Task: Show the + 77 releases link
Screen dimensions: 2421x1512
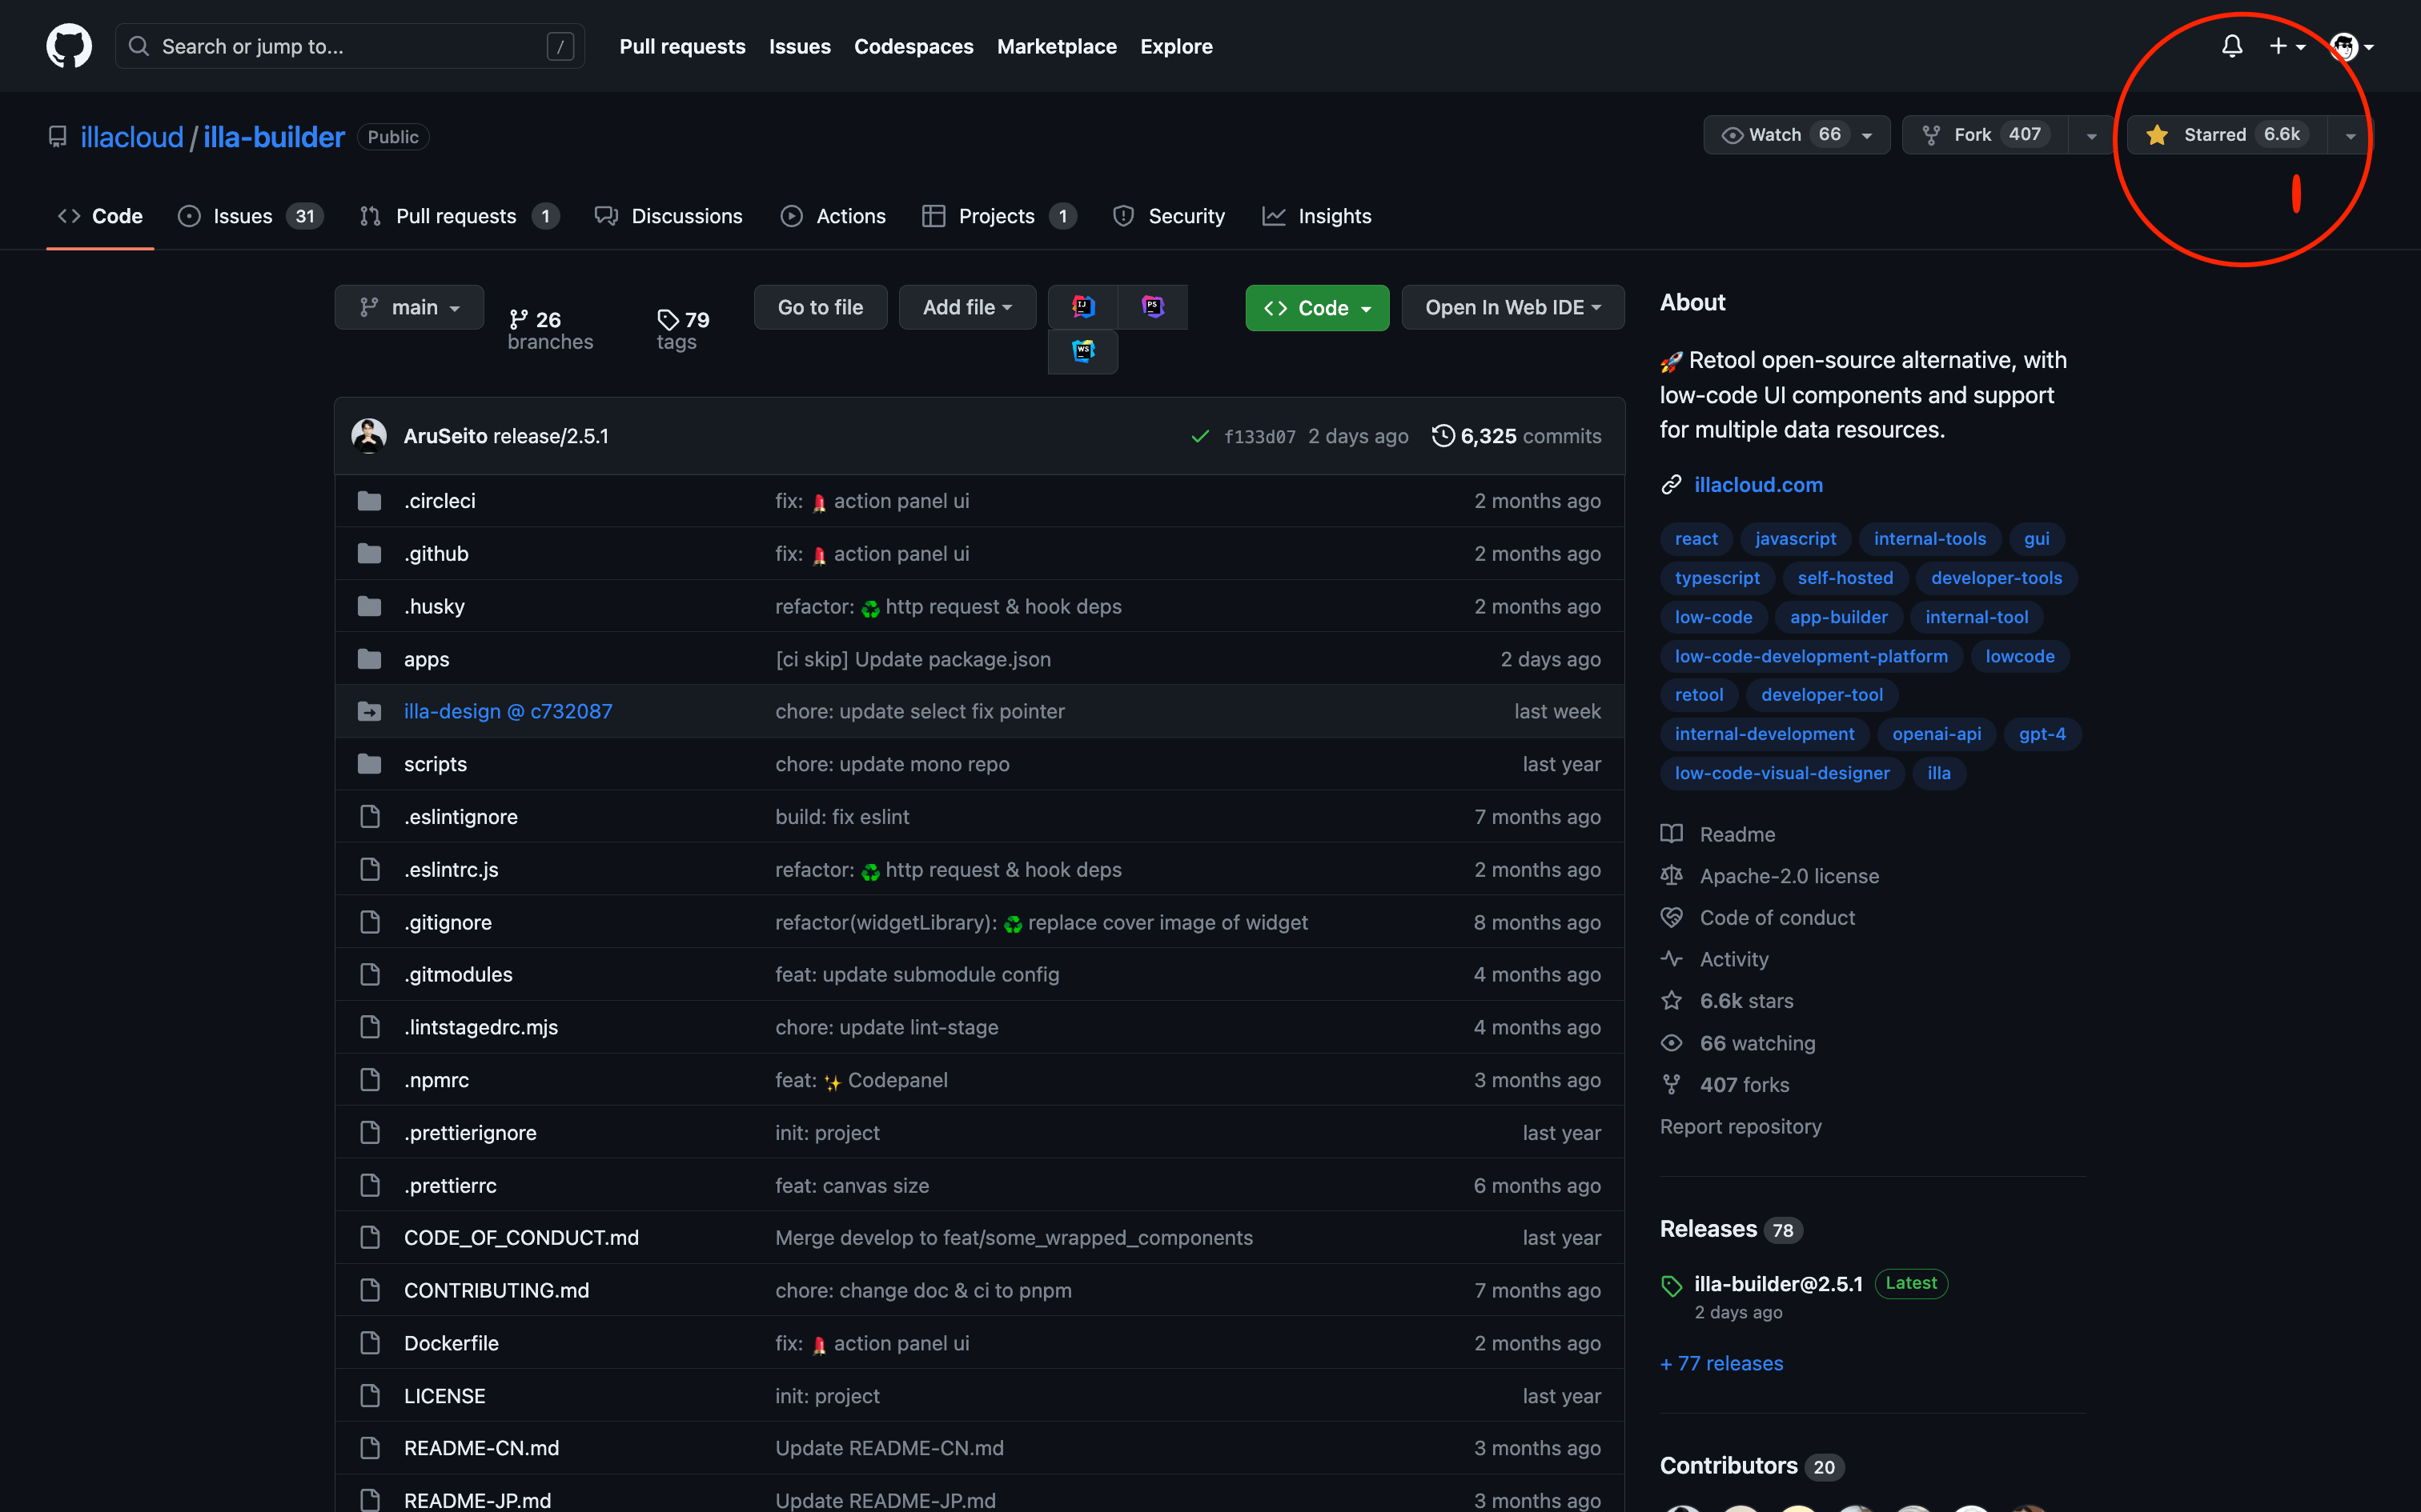Action: coord(1722,1364)
